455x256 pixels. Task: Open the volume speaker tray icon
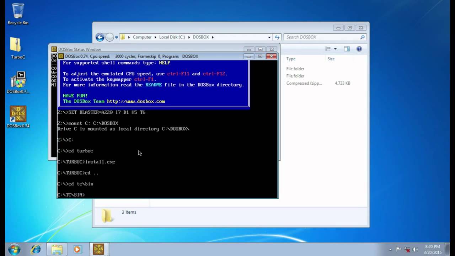coord(415,250)
